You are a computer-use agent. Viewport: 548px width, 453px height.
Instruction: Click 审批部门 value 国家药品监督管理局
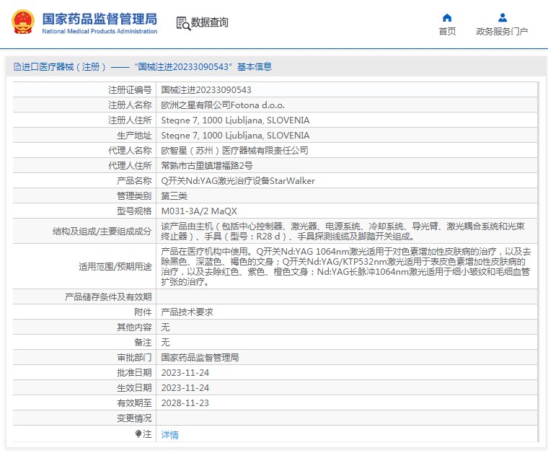click(200, 357)
